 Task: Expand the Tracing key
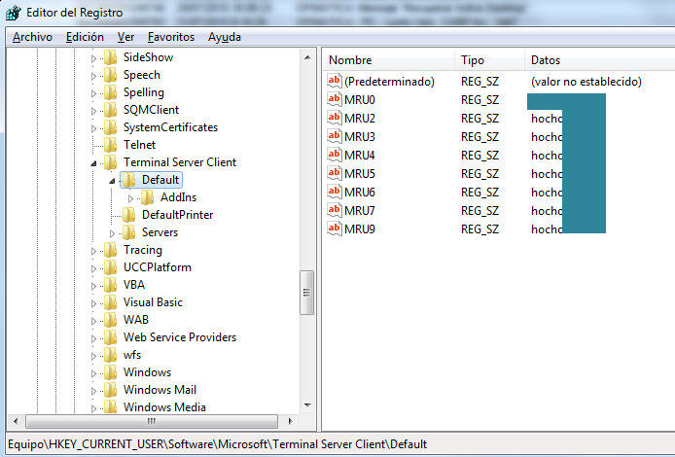coord(93,251)
